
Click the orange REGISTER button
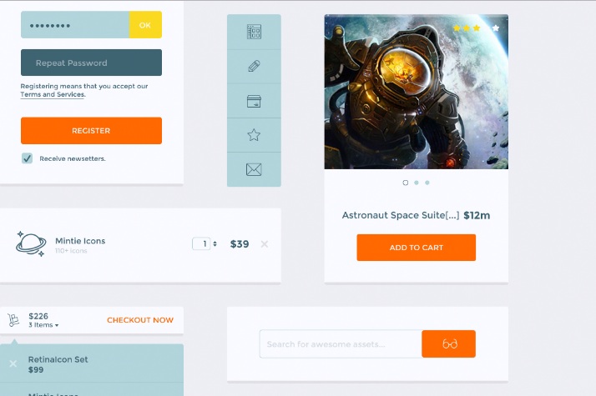coord(91,131)
